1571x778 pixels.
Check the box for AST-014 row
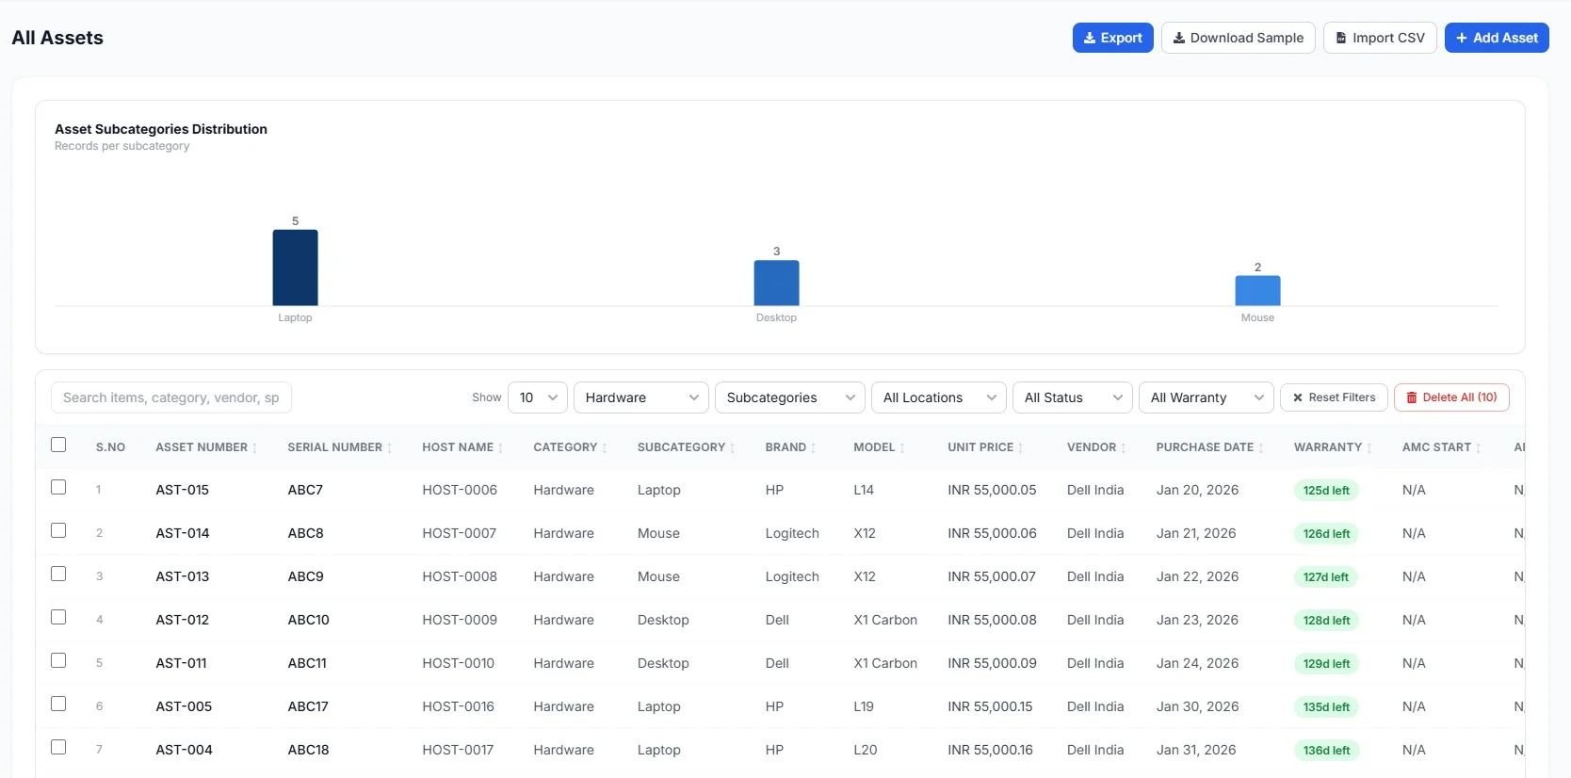point(58,530)
